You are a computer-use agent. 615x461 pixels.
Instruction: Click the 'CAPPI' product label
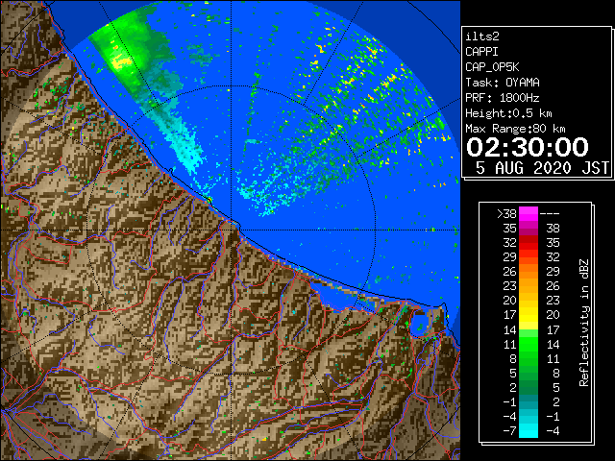click(481, 52)
